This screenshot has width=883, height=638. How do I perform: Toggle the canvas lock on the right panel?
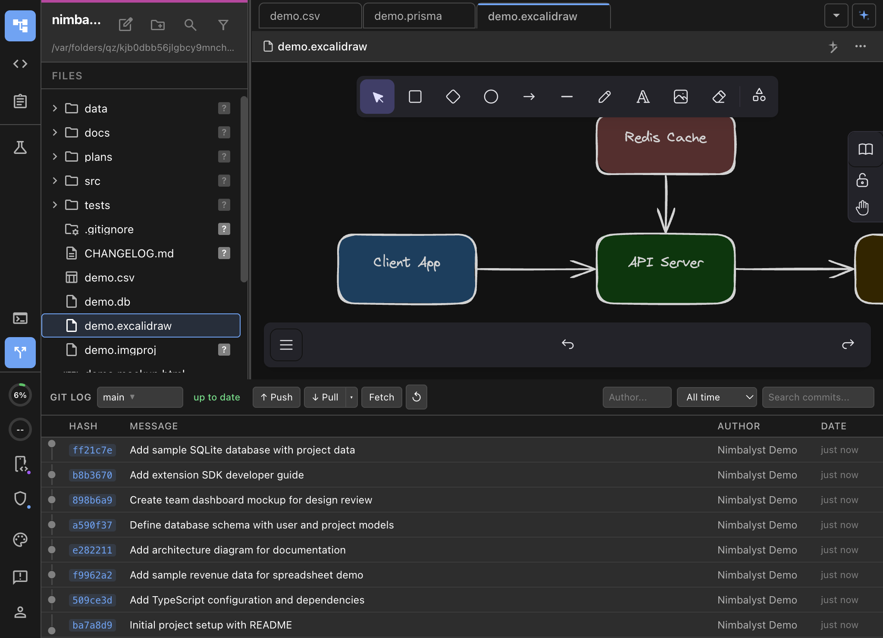coord(862,180)
